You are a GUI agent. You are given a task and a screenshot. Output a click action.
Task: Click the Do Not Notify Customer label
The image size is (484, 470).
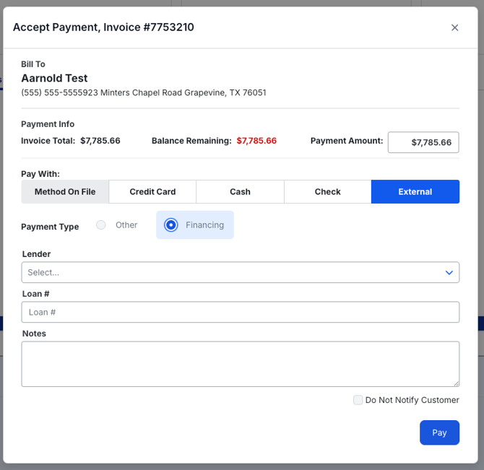(412, 400)
